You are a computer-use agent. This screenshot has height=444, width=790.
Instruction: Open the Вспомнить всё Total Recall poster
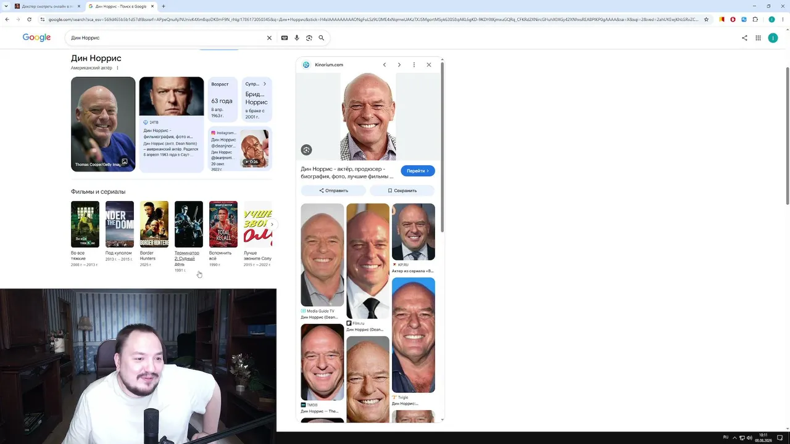tap(223, 224)
